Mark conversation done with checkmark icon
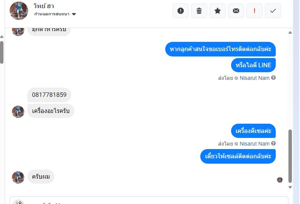This screenshot has width=300, height=204. 273,11
